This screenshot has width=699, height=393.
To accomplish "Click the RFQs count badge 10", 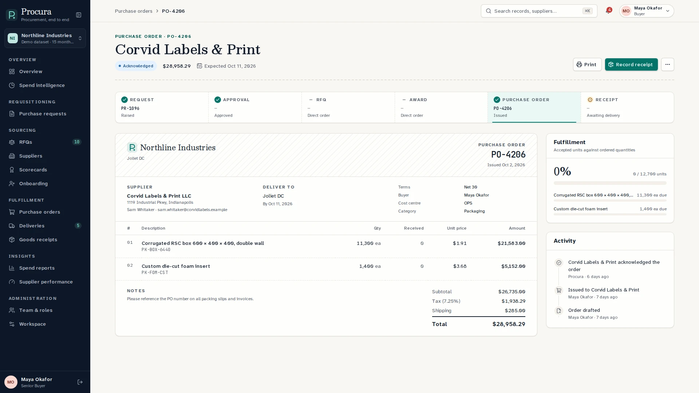I will 76,142.
